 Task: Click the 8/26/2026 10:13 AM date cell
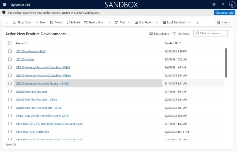[177, 132]
